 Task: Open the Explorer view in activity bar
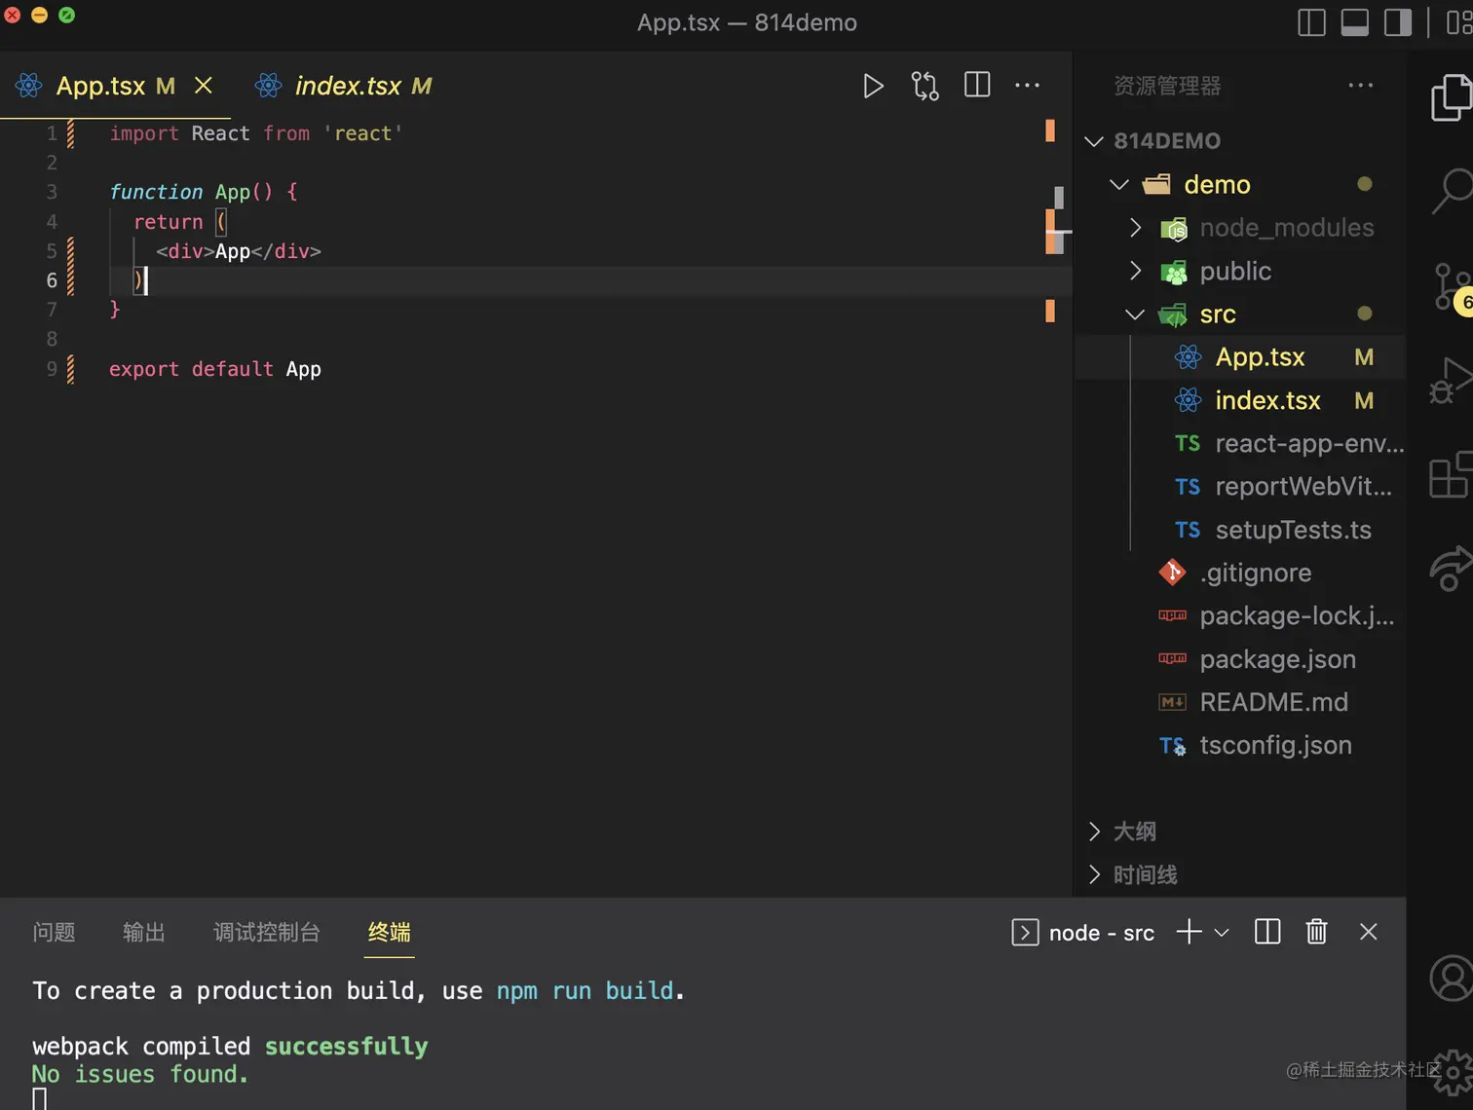click(1451, 98)
